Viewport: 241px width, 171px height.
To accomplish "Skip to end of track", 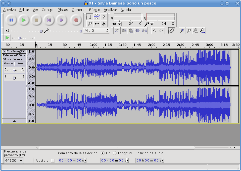I will click(62, 20).
